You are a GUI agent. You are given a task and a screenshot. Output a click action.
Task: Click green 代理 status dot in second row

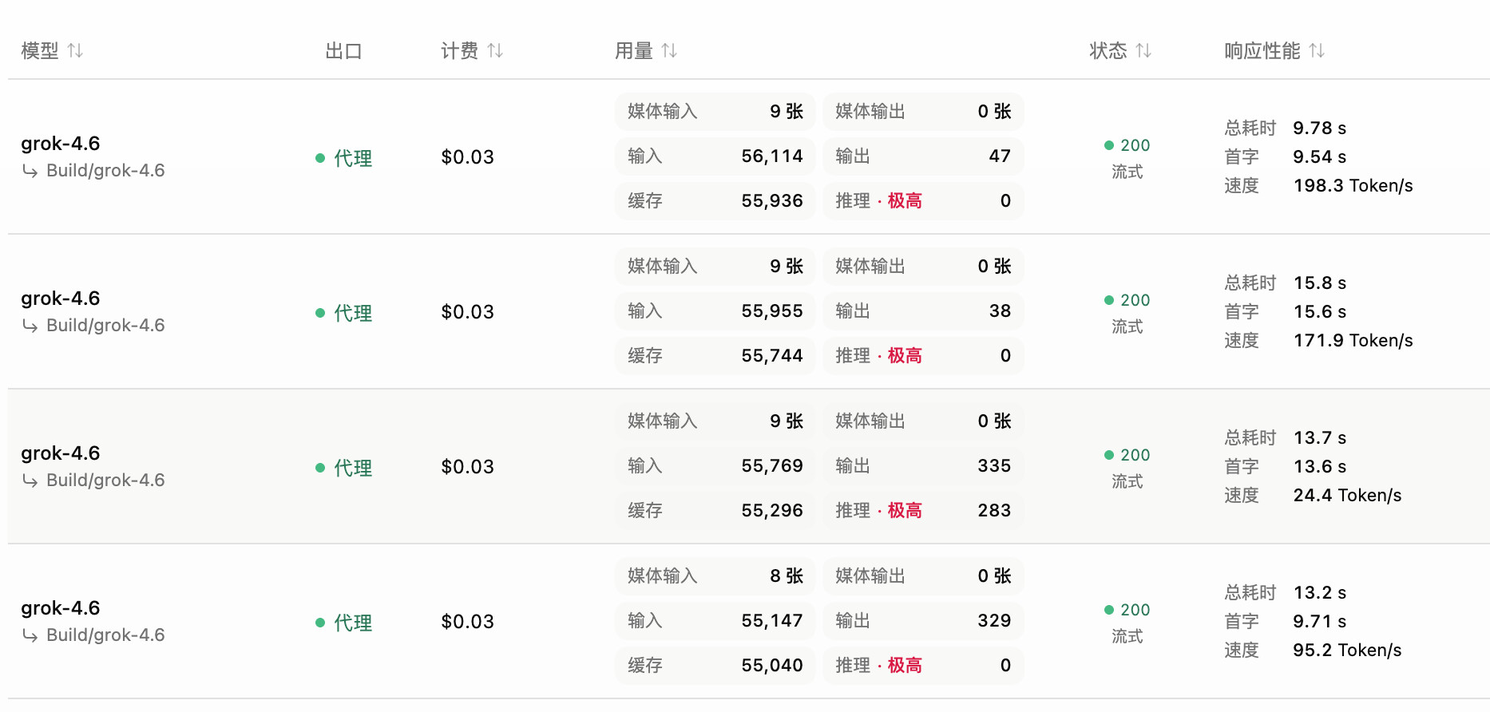coord(320,313)
